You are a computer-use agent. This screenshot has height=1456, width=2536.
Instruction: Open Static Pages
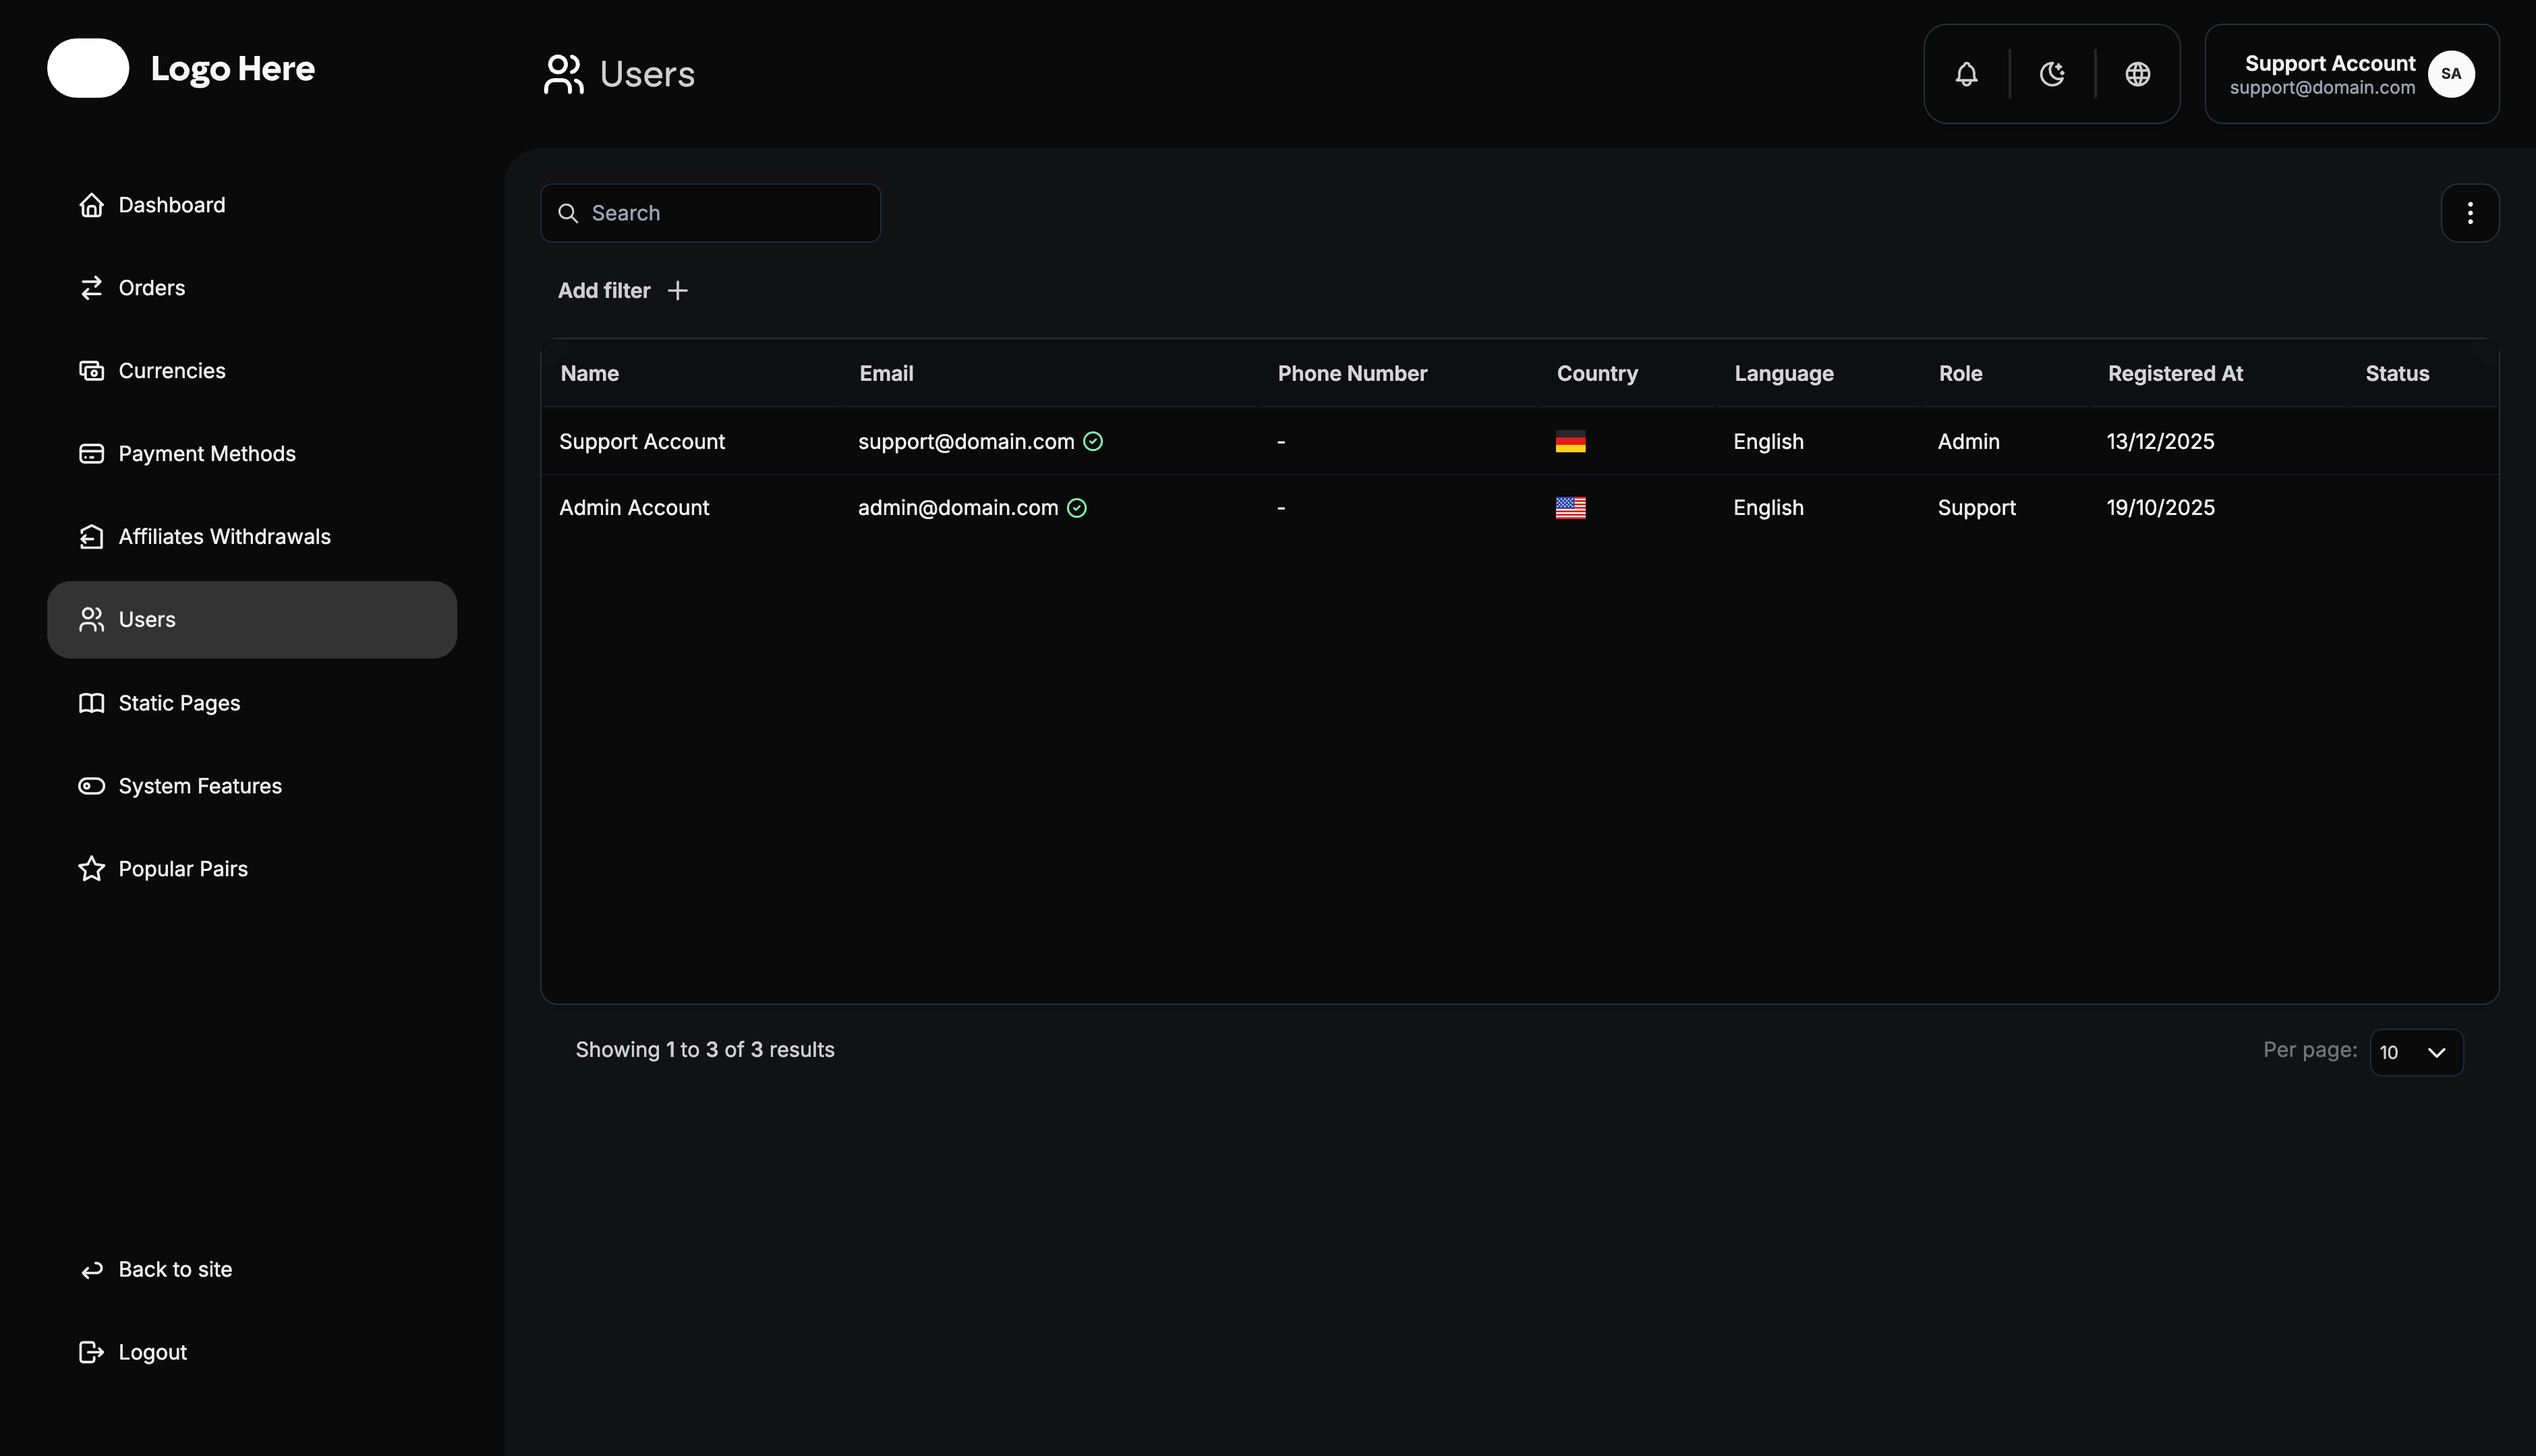(179, 702)
